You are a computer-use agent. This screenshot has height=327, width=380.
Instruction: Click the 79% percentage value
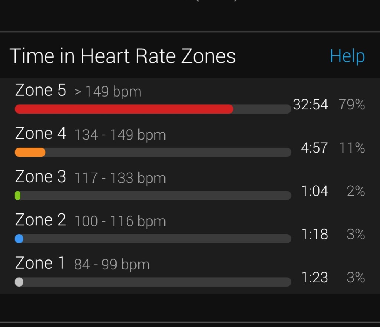[x=351, y=105]
